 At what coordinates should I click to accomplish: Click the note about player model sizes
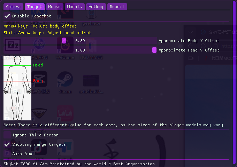[114, 125]
